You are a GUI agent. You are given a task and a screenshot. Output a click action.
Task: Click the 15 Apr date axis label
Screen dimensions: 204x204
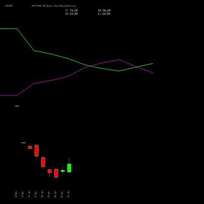point(22,194)
